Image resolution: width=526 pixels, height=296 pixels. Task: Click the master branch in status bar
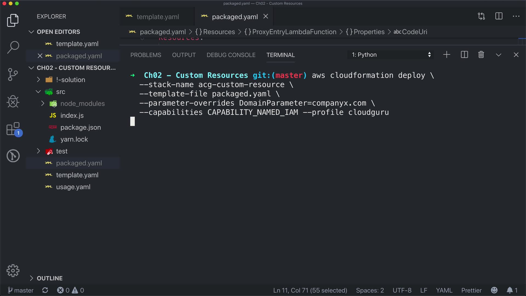click(21, 290)
